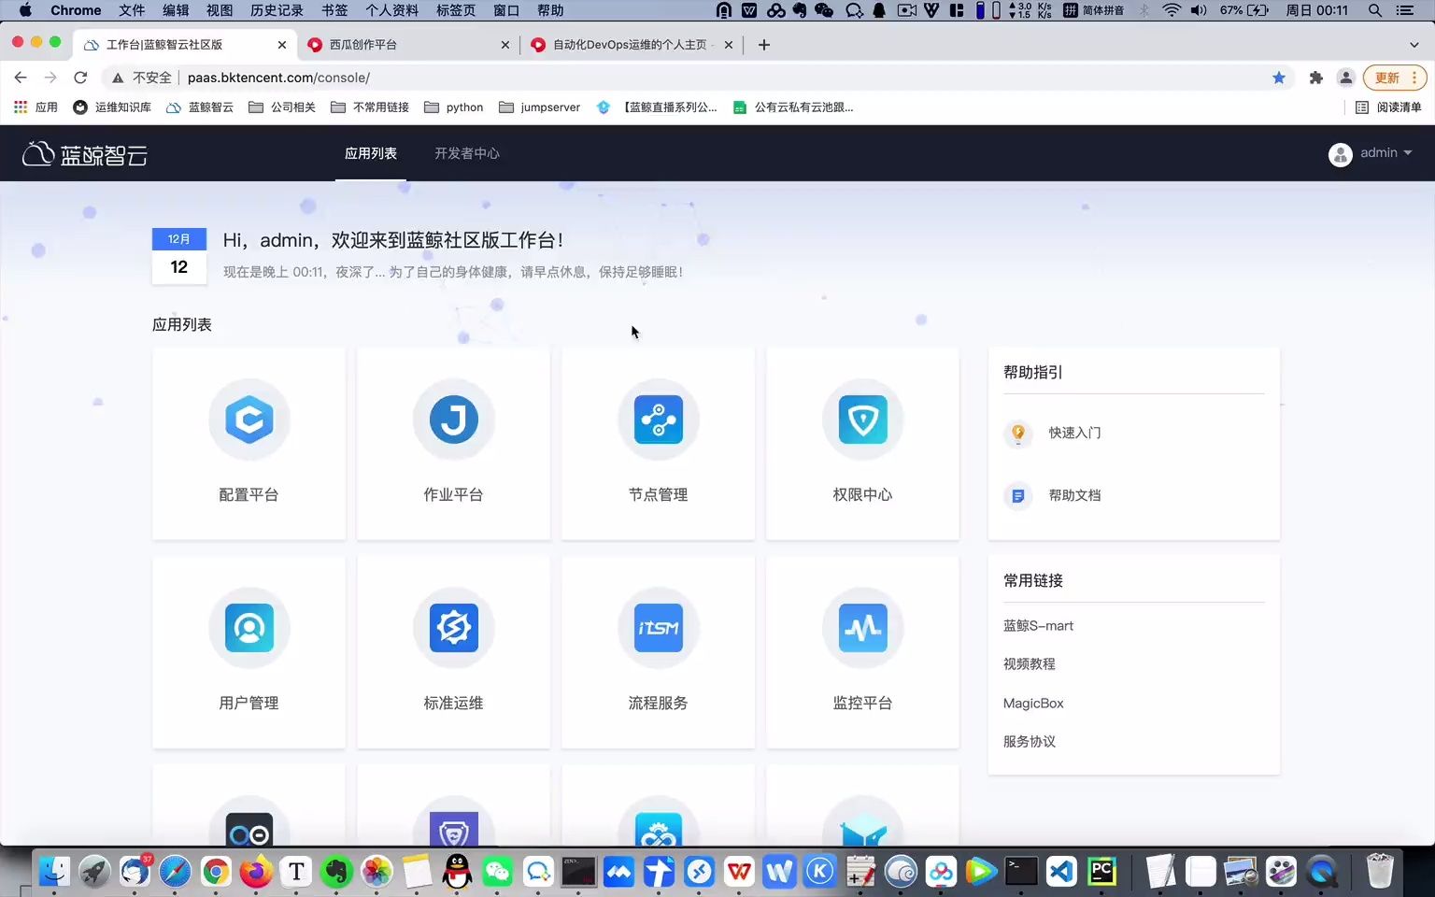Open Visual Studio Code from the Dock
Screen dimensions: 1435x897
pyautogui.click(x=1061, y=872)
